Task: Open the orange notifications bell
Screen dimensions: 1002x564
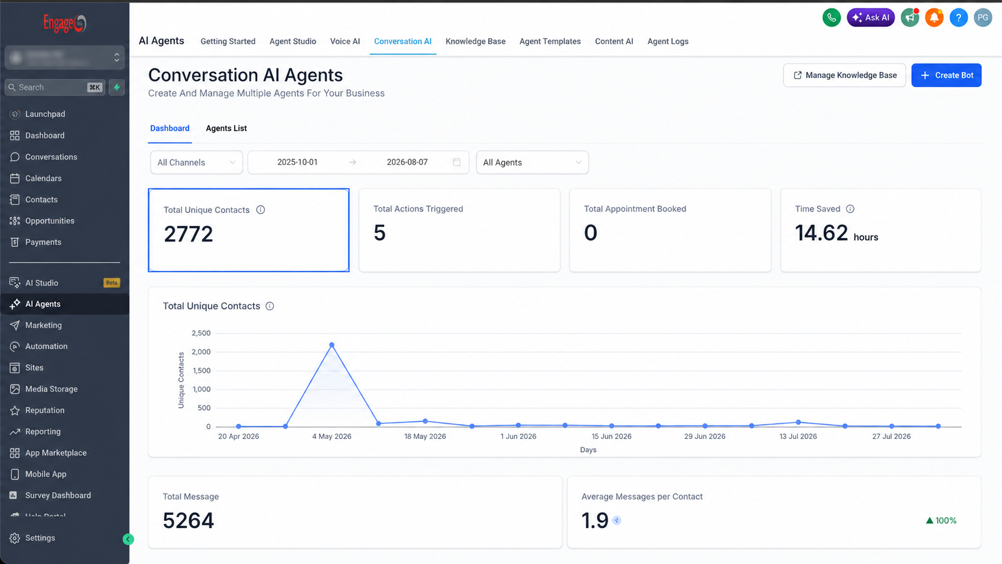Action: click(934, 17)
